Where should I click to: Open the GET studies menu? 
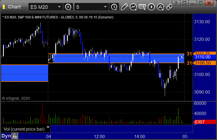(x=142, y=7)
